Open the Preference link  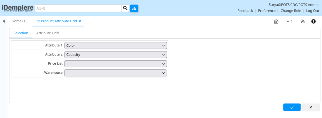click(x=267, y=11)
